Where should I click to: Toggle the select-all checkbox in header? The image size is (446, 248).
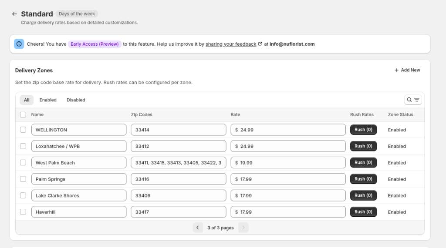[23, 115]
